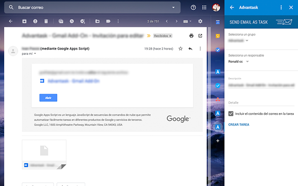Go back in Advantask panel

[232, 7]
